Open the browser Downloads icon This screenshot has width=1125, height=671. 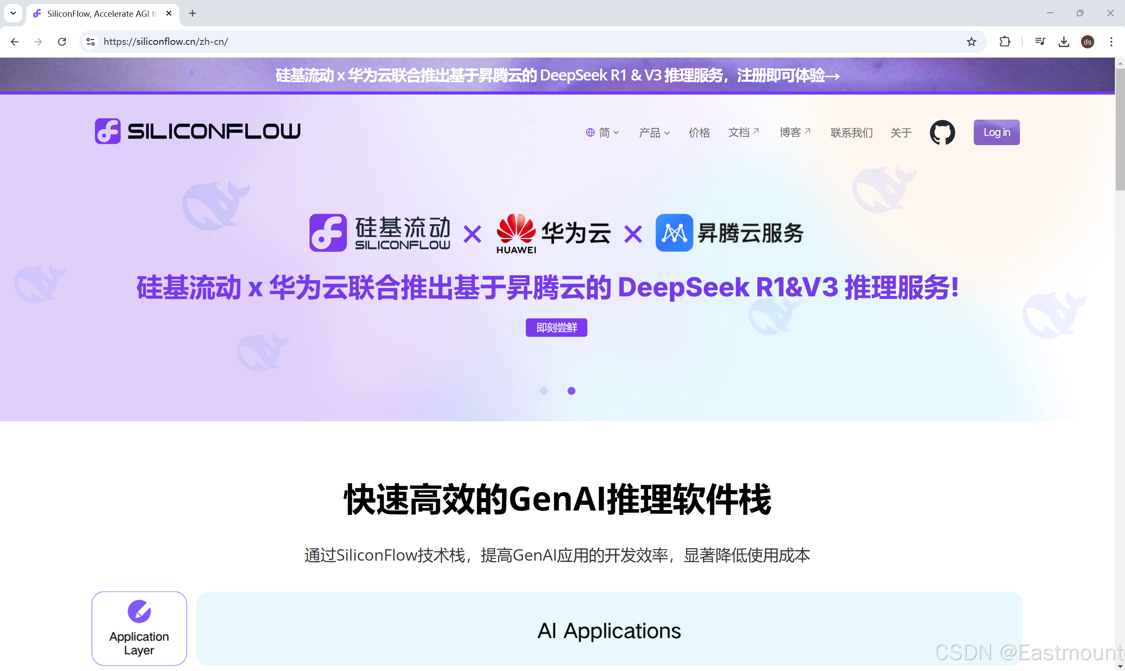coord(1063,42)
